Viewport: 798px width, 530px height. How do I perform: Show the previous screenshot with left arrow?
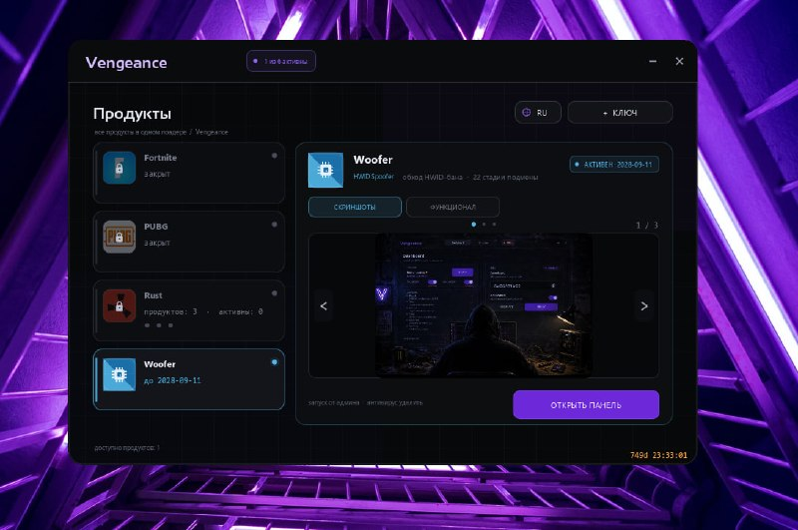[323, 306]
